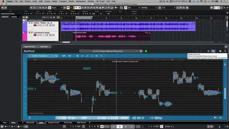
Task: Toggle global Write automation W button
Action: click(43, 8)
